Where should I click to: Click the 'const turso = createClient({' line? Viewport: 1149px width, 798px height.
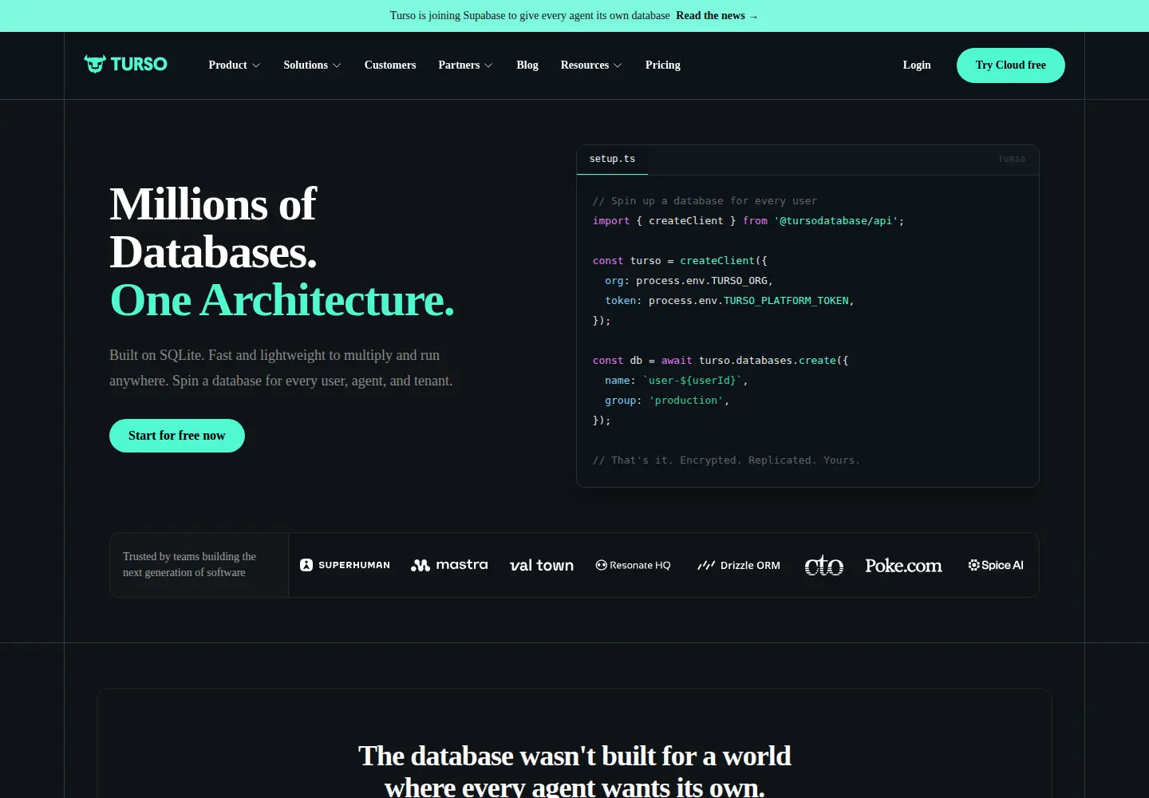pyautogui.click(x=680, y=261)
